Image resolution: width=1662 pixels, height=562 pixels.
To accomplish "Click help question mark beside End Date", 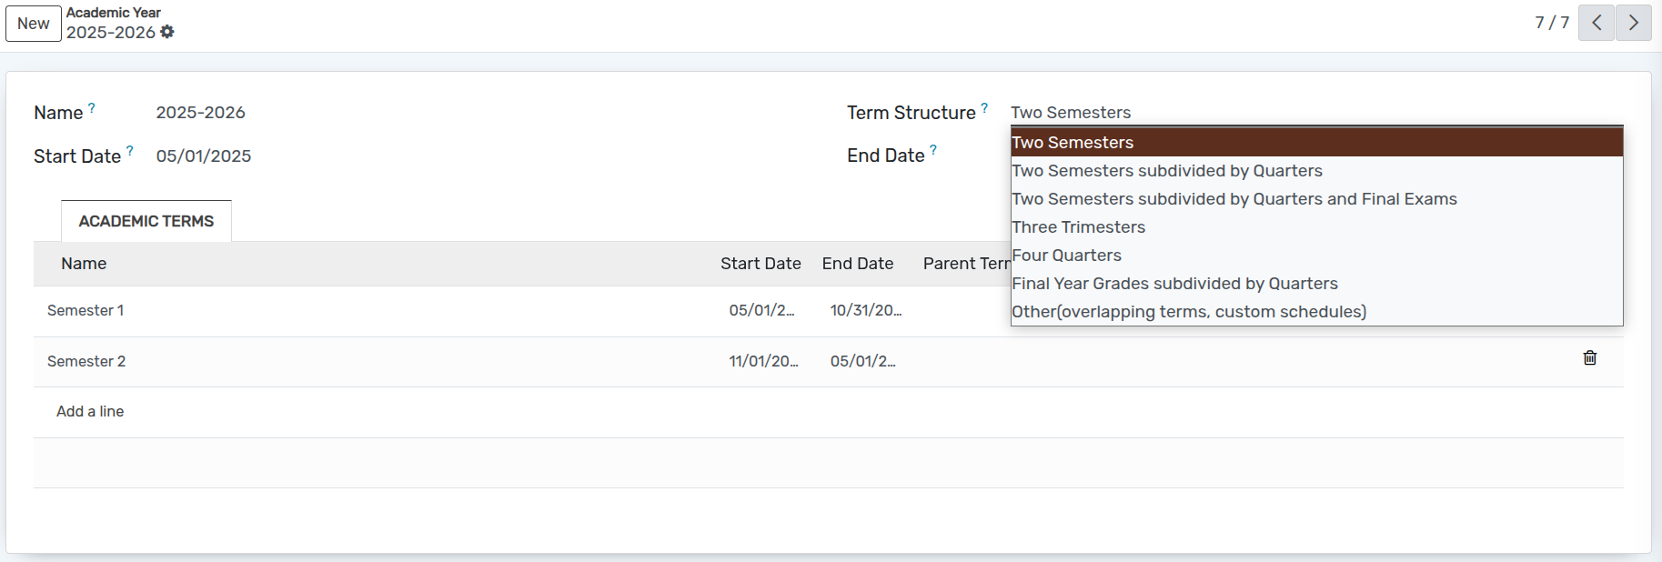I will [x=933, y=150].
